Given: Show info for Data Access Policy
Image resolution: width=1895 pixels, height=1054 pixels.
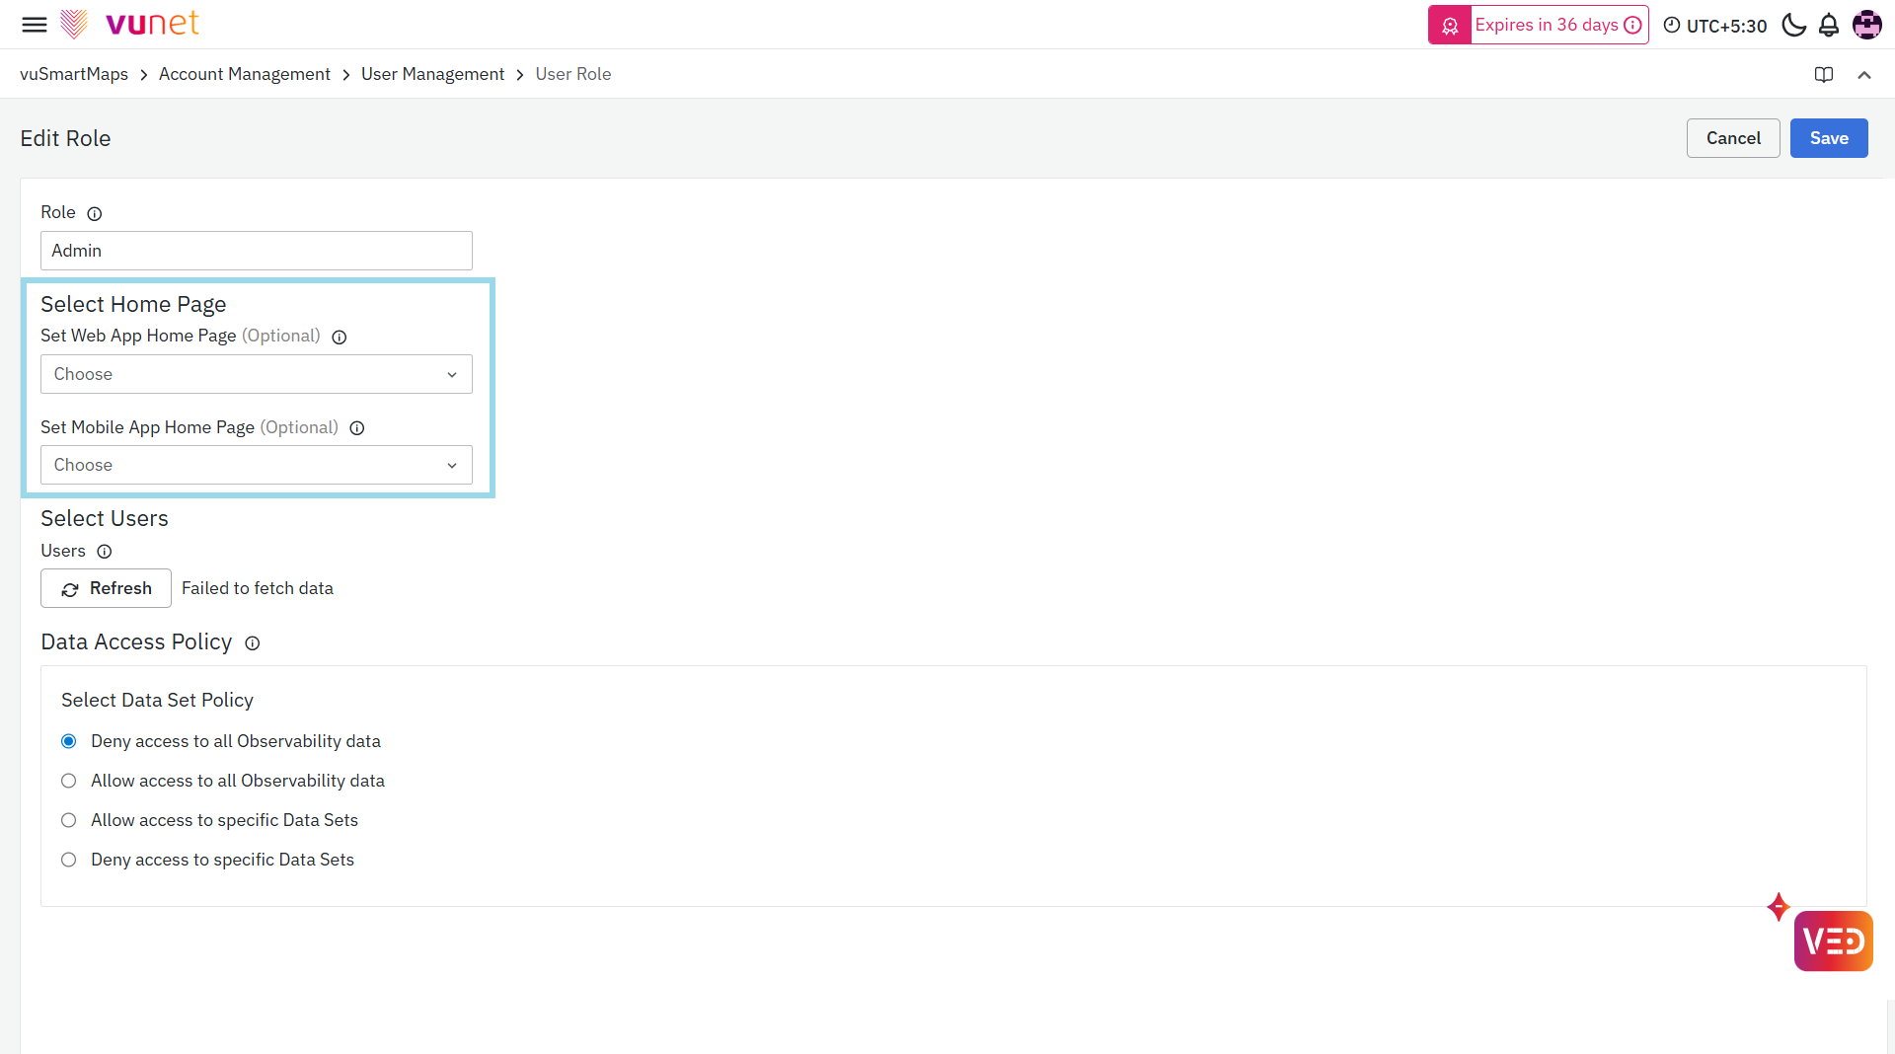Looking at the screenshot, I should click(x=253, y=643).
